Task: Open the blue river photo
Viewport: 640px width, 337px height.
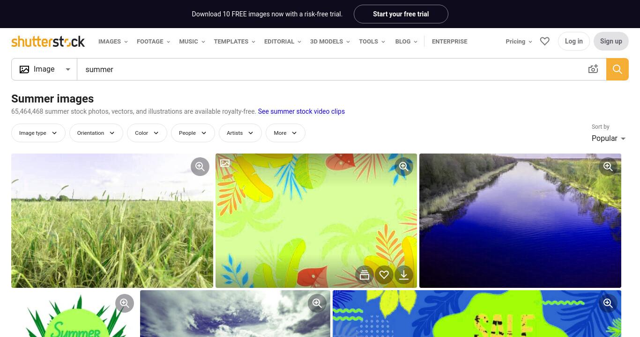Action: click(520, 220)
